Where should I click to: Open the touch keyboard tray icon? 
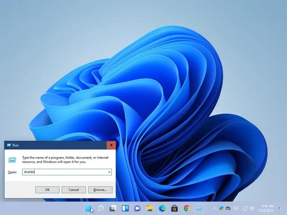point(236,208)
